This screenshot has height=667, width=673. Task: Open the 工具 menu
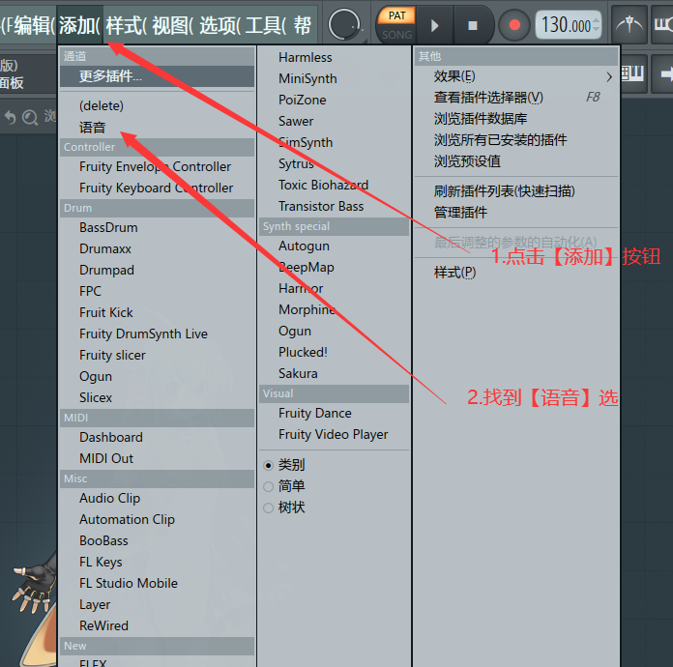tap(265, 25)
